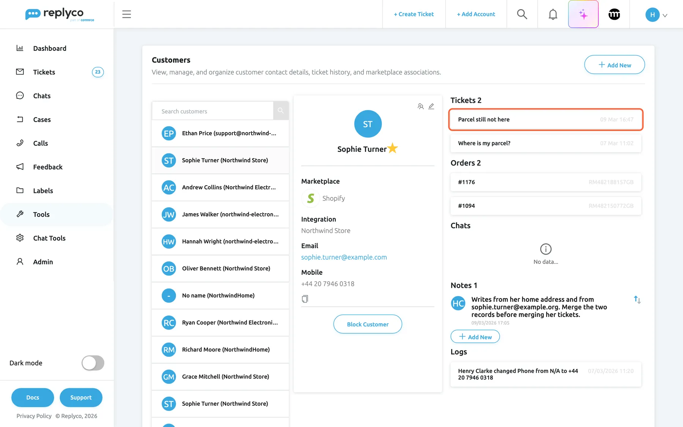The width and height of the screenshot is (683, 427).
Task: Click the favorite star next to Sophie Turner
Action: click(x=393, y=148)
